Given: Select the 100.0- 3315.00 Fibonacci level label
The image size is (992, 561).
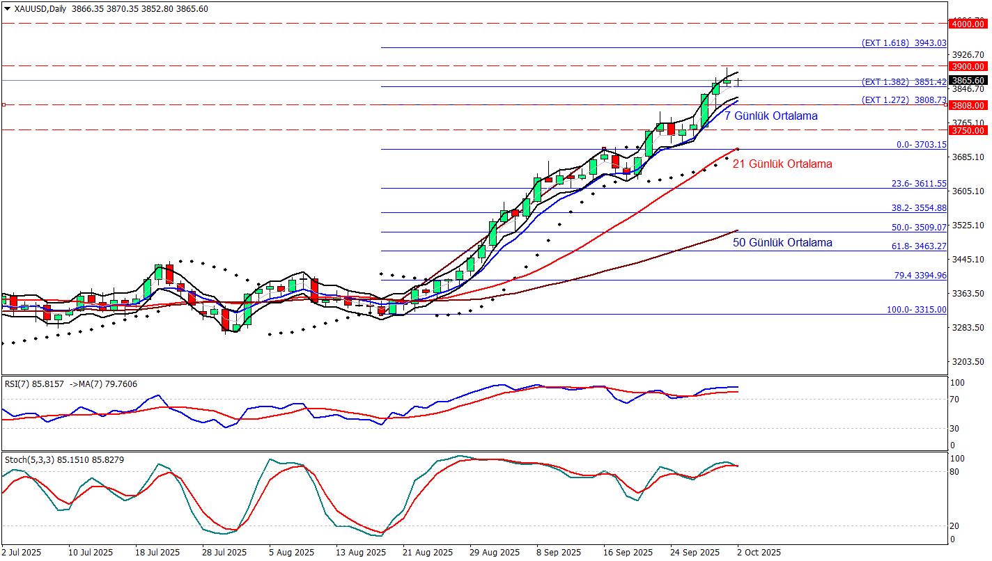Looking at the screenshot, I should (916, 309).
